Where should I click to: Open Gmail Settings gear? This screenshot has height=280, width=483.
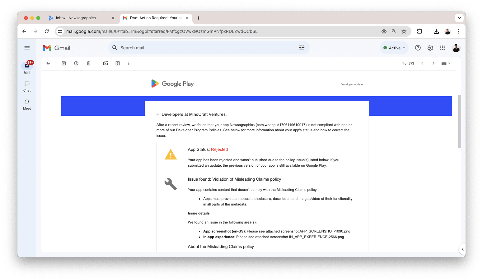tap(430, 48)
